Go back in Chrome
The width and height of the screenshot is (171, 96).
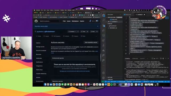pos(34,15)
